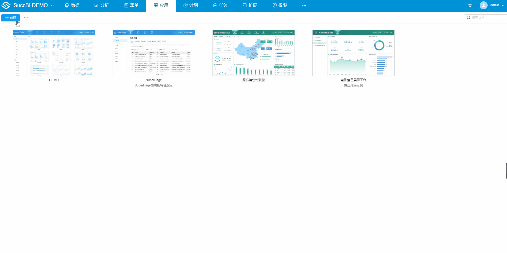
Task: Click the 电影信息展示平台 title link
Action: click(x=353, y=80)
